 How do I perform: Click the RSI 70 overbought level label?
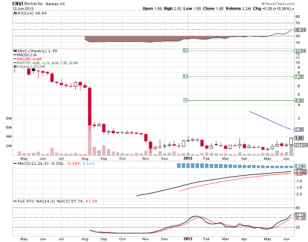[x=297, y=23]
